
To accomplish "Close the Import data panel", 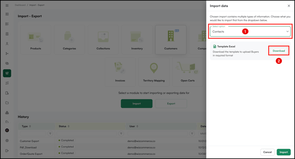I will (x=289, y=6).
